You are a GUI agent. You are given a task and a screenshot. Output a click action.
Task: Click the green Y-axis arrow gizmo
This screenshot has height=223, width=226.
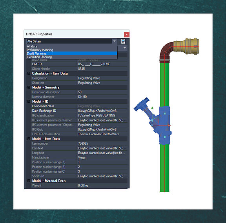click(152, 108)
